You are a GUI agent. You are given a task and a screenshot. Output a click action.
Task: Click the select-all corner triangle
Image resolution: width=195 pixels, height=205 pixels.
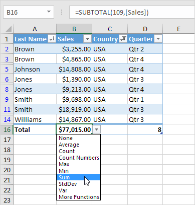coord(9,29)
